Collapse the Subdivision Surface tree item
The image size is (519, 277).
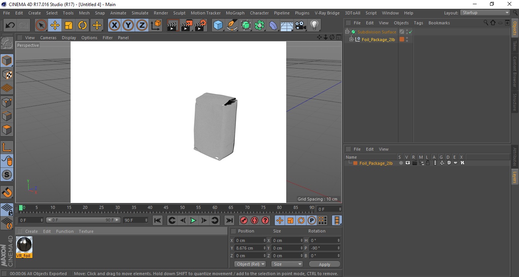click(347, 32)
